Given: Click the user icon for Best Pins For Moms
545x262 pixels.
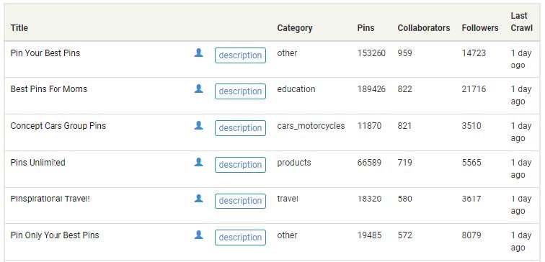Looking at the screenshot, I should [x=198, y=89].
